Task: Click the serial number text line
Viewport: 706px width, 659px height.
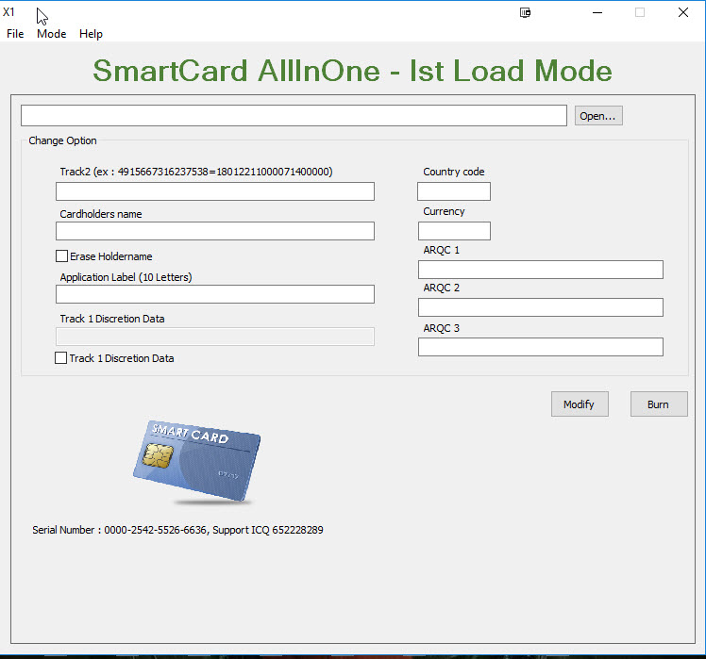Action: 177,530
